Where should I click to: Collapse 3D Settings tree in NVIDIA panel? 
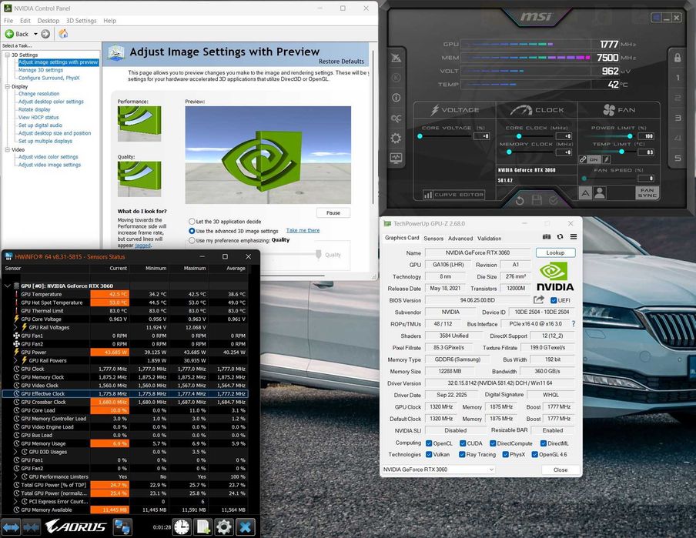click(x=7, y=55)
